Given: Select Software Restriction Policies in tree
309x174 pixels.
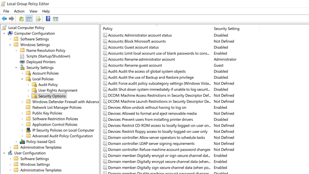Looking at the screenshot, I should 55,119.
